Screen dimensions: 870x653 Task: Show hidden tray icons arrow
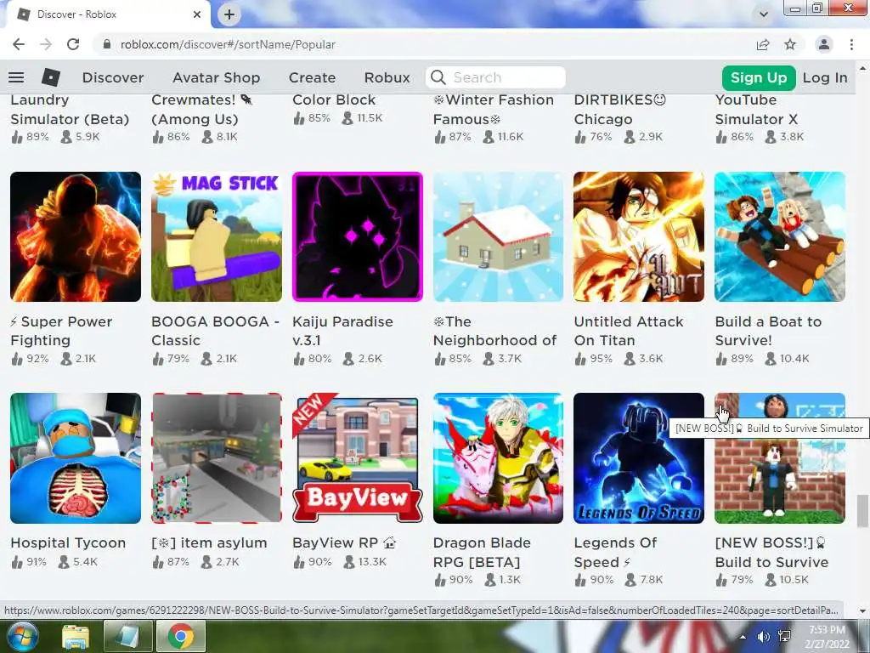(x=743, y=637)
